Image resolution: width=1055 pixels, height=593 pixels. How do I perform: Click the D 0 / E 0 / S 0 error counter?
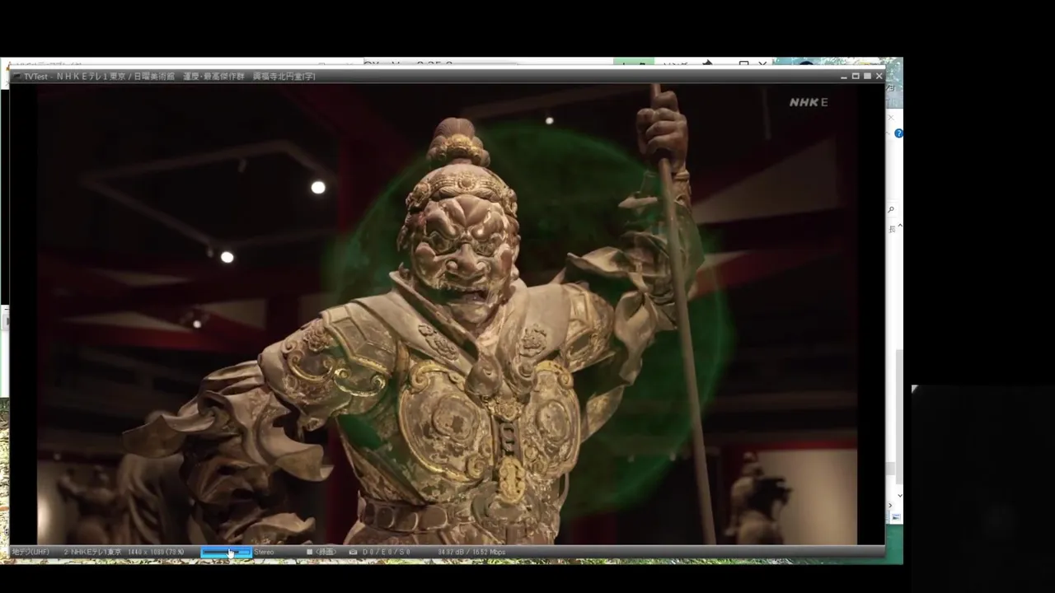[x=387, y=552]
